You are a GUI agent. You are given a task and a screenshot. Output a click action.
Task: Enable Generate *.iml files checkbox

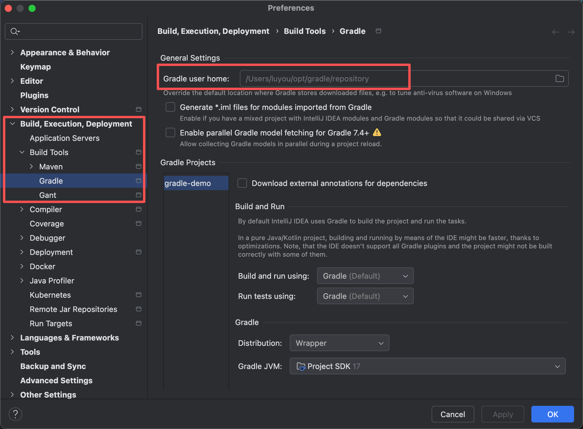170,107
